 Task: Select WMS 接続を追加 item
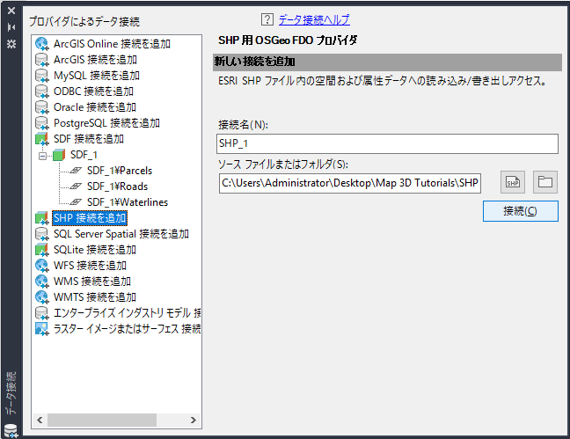click(x=92, y=282)
